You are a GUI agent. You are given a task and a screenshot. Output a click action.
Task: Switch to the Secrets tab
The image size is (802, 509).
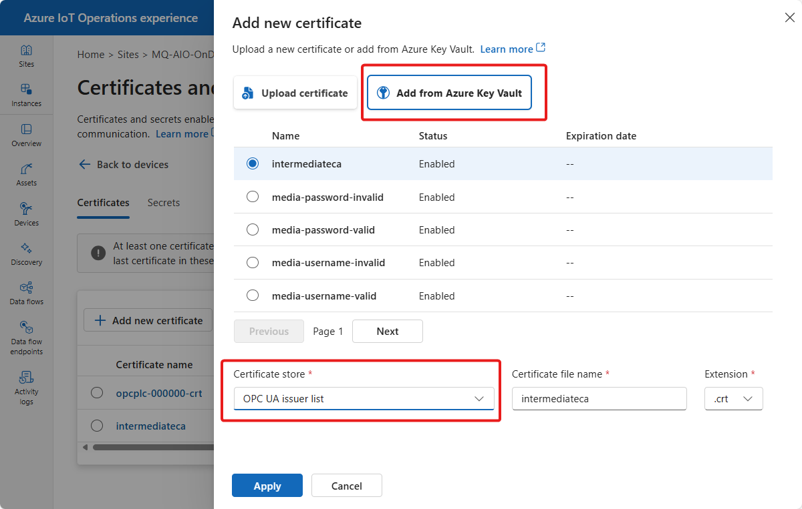[x=164, y=202]
